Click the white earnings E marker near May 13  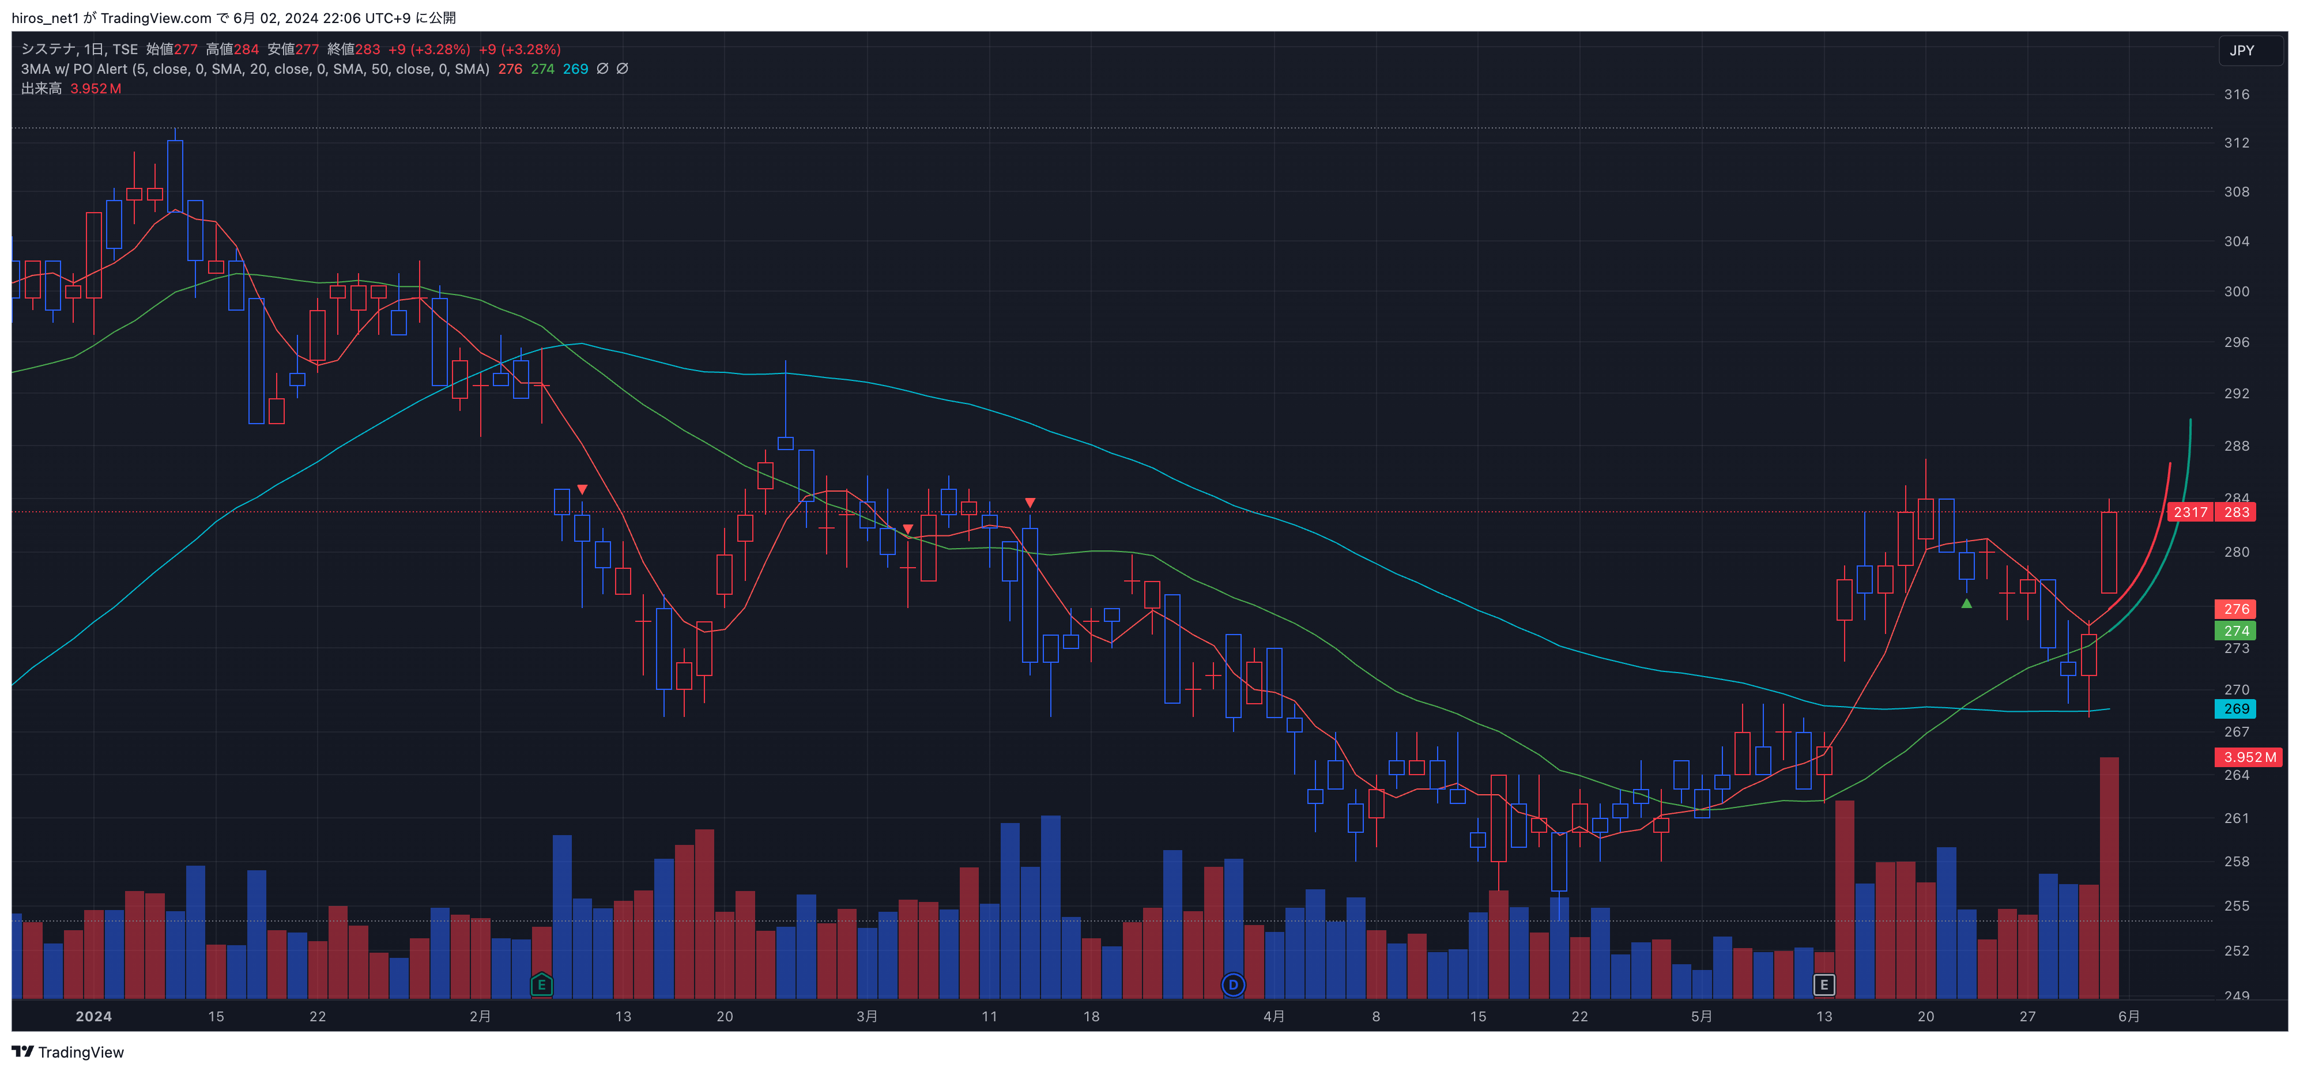[1824, 984]
